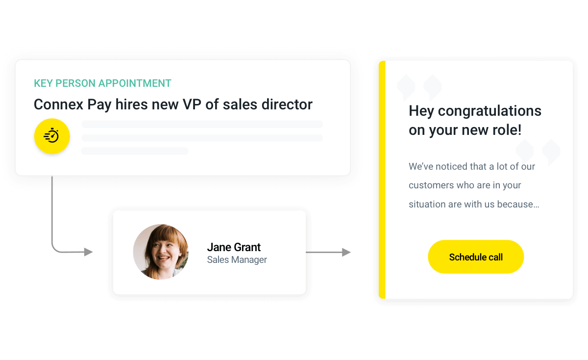
Task: Click the closing quotation marks icon
Action: 538,151
